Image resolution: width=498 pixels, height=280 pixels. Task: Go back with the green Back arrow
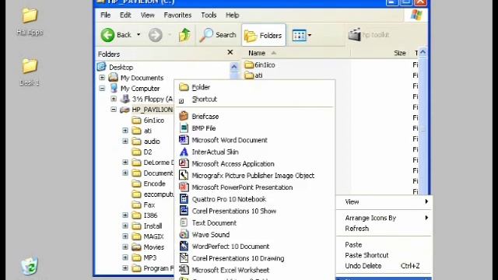pos(116,35)
